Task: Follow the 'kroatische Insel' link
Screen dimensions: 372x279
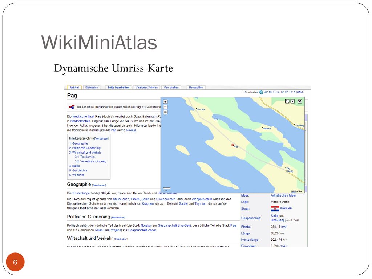Action: pos(83,117)
